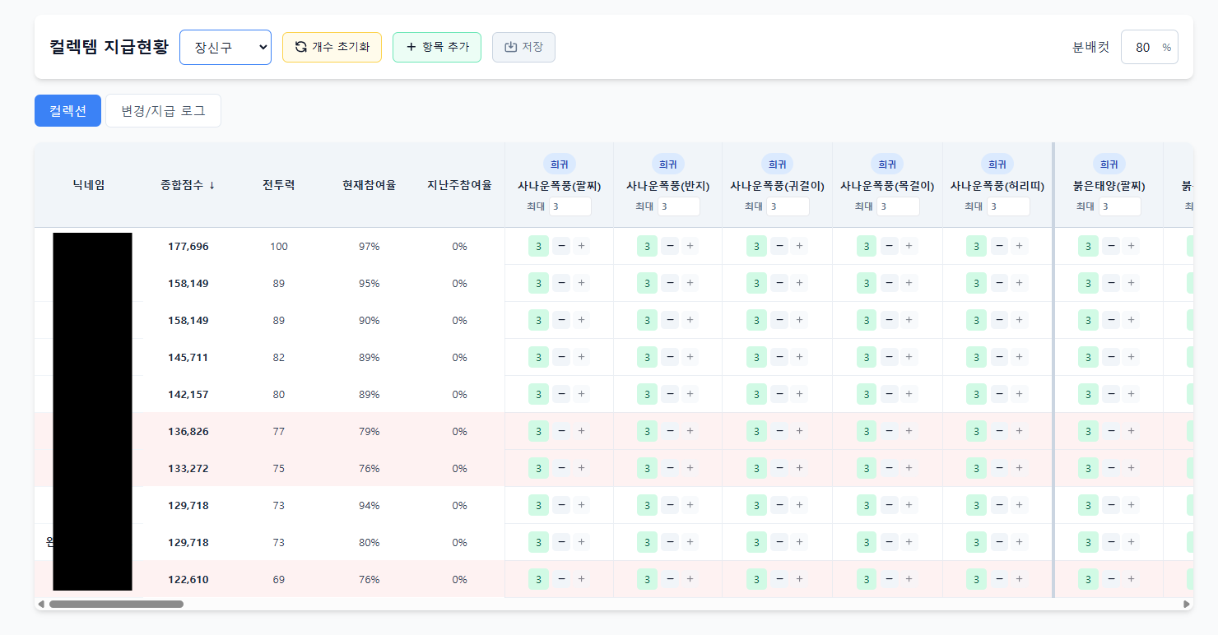Click count chip 3 for 붉은태양(팔찌) in 136,826 row
Viewport: 1218px width, 635px height.
pyautogui.click(x=1088, y=431)
